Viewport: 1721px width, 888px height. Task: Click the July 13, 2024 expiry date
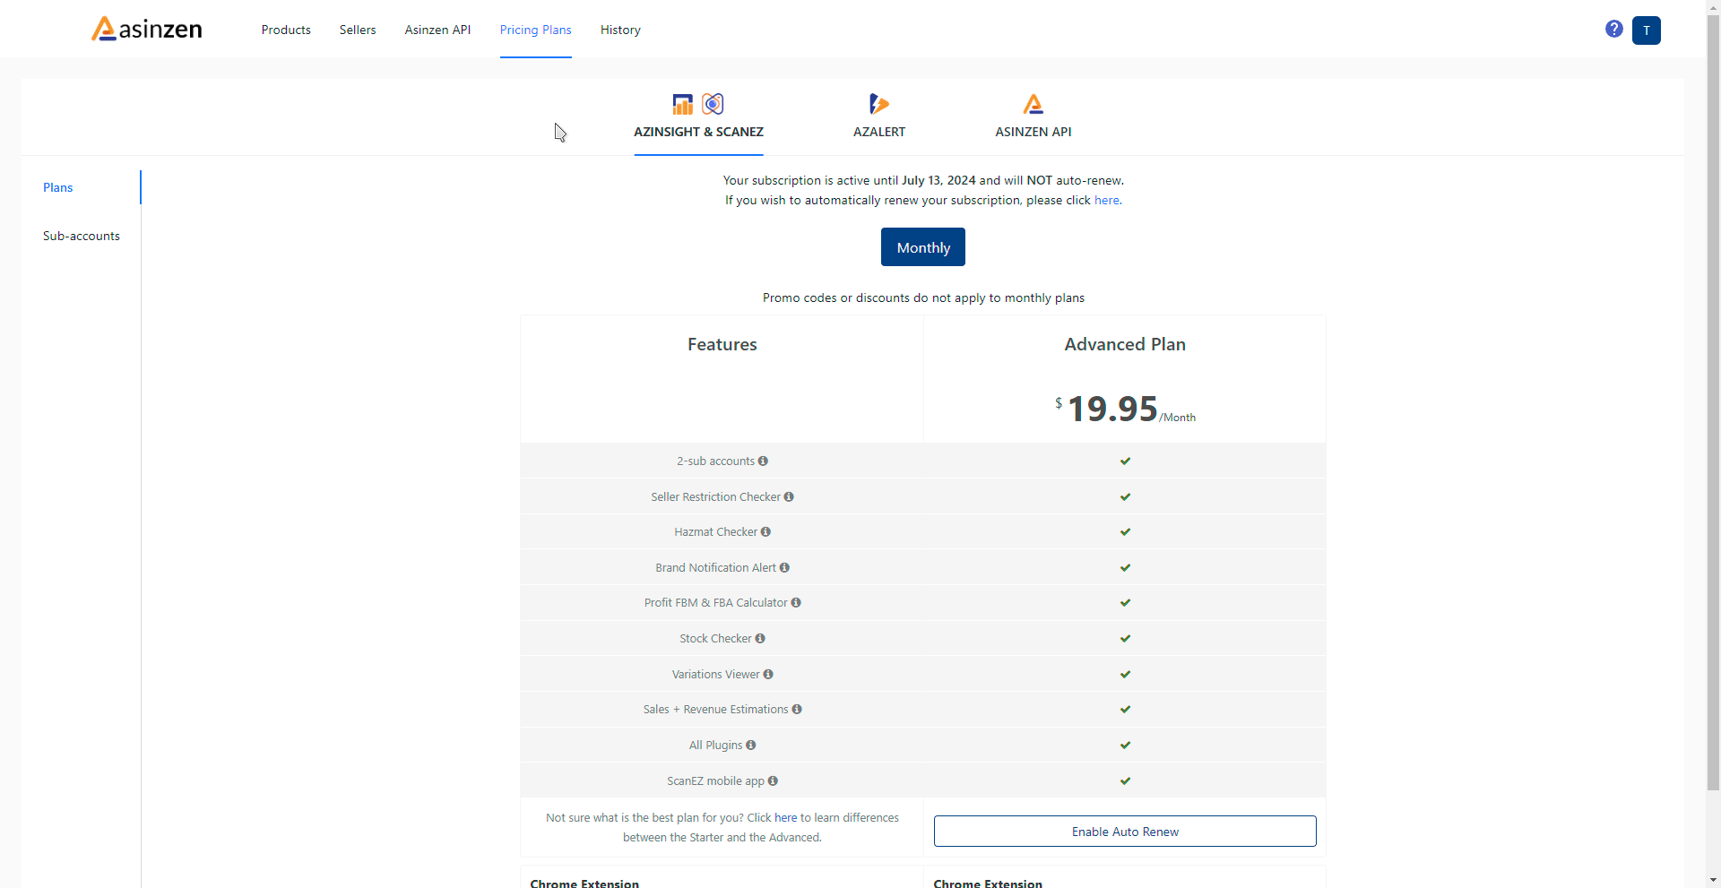[x=938, y=180]
